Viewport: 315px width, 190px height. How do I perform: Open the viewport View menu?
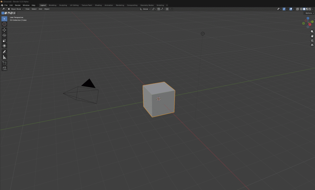tap(27, 9)
